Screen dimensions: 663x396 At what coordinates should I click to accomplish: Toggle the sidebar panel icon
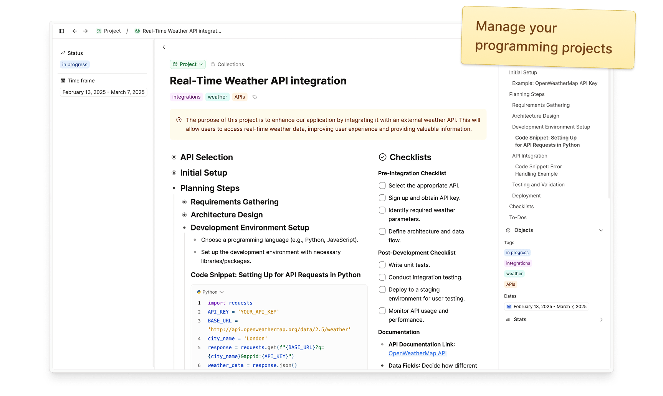click(x=61, y=31)
